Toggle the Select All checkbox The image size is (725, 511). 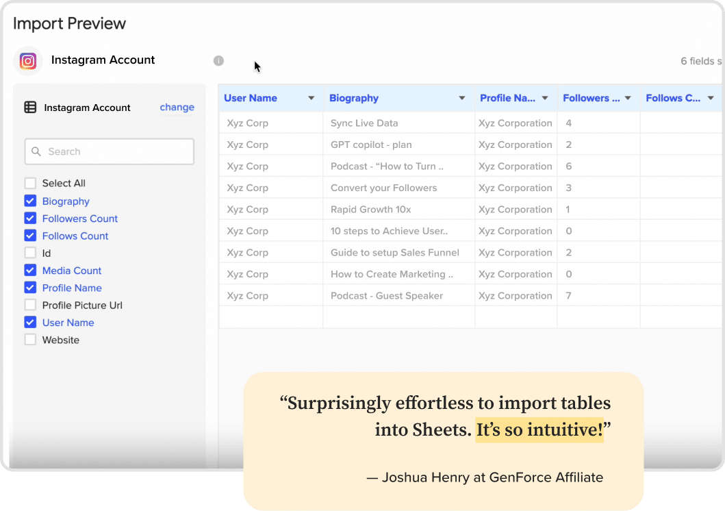point(30,183)
